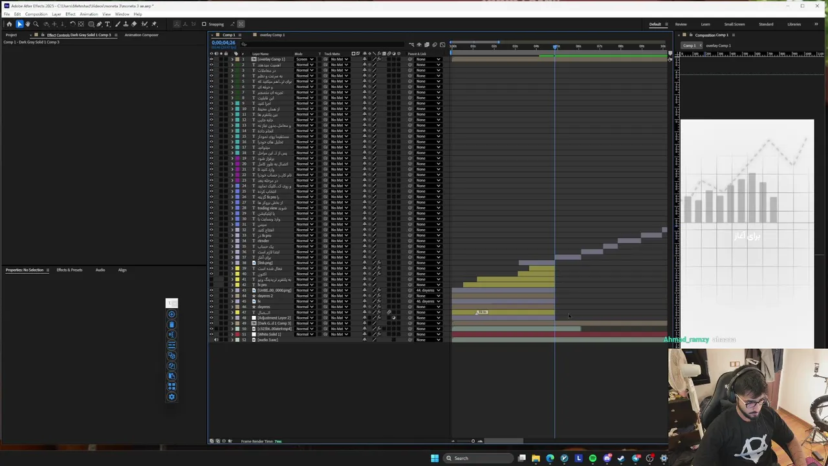
Task: Switch to the Libraries workspace
Action: coord(794,24)
